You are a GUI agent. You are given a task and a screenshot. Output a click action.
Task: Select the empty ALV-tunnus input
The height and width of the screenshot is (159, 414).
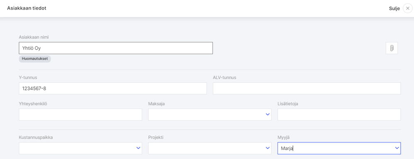(307, 88)
